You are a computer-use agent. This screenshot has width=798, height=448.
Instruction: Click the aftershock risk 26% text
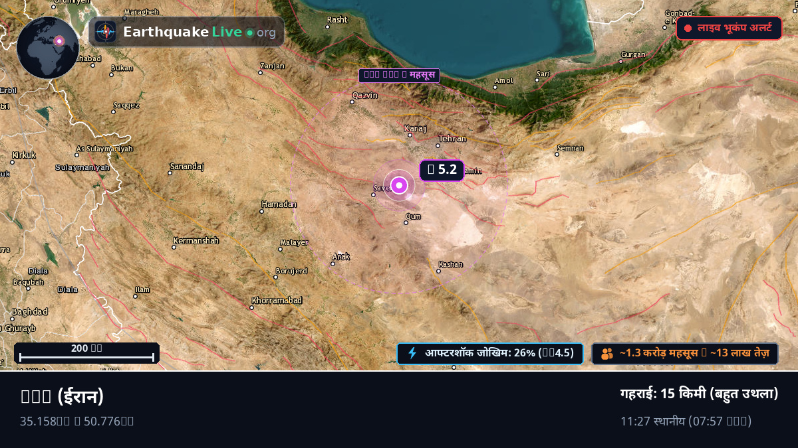pyautogui.click(x=499, y=353)
